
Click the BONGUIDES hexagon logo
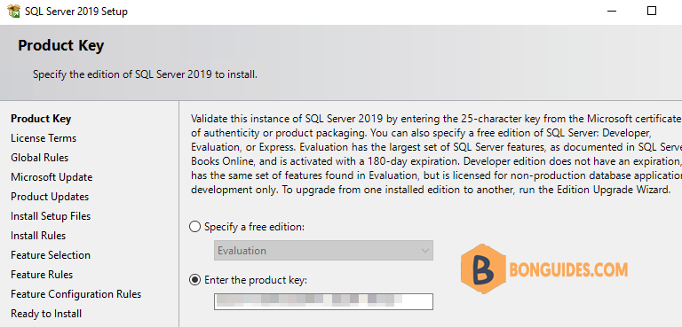point(482,269)
